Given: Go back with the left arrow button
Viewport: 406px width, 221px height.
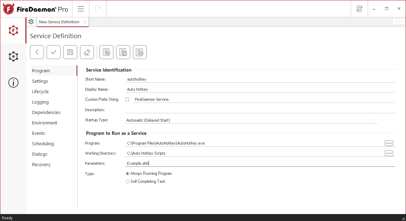Looking at the screenshot, I should 37,52.
